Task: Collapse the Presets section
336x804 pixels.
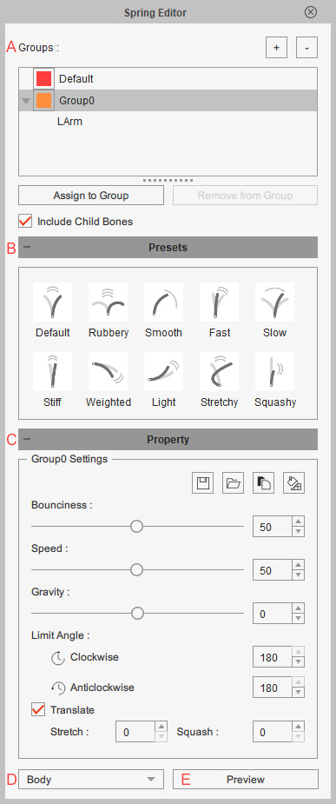Action: 27,247
